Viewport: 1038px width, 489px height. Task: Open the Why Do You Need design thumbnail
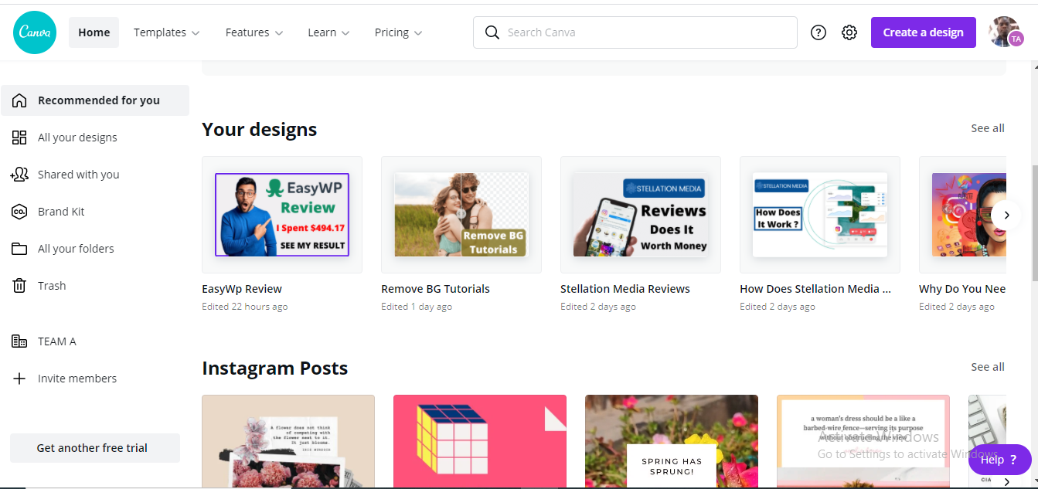click(x=962, y=215)
